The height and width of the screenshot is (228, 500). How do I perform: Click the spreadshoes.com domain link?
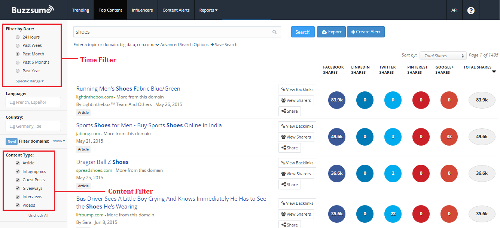point(94,170)
